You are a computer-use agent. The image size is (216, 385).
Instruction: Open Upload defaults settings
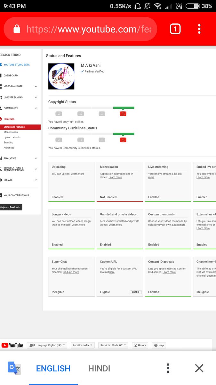click(x=12, y=137)
